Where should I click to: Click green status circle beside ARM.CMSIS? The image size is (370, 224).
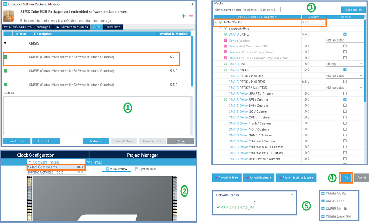pos(220,22)
